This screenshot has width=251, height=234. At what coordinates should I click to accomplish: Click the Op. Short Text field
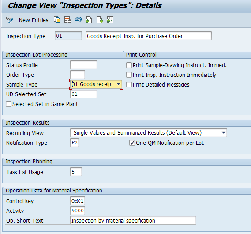pyautogui.click(x=133, y=220)
